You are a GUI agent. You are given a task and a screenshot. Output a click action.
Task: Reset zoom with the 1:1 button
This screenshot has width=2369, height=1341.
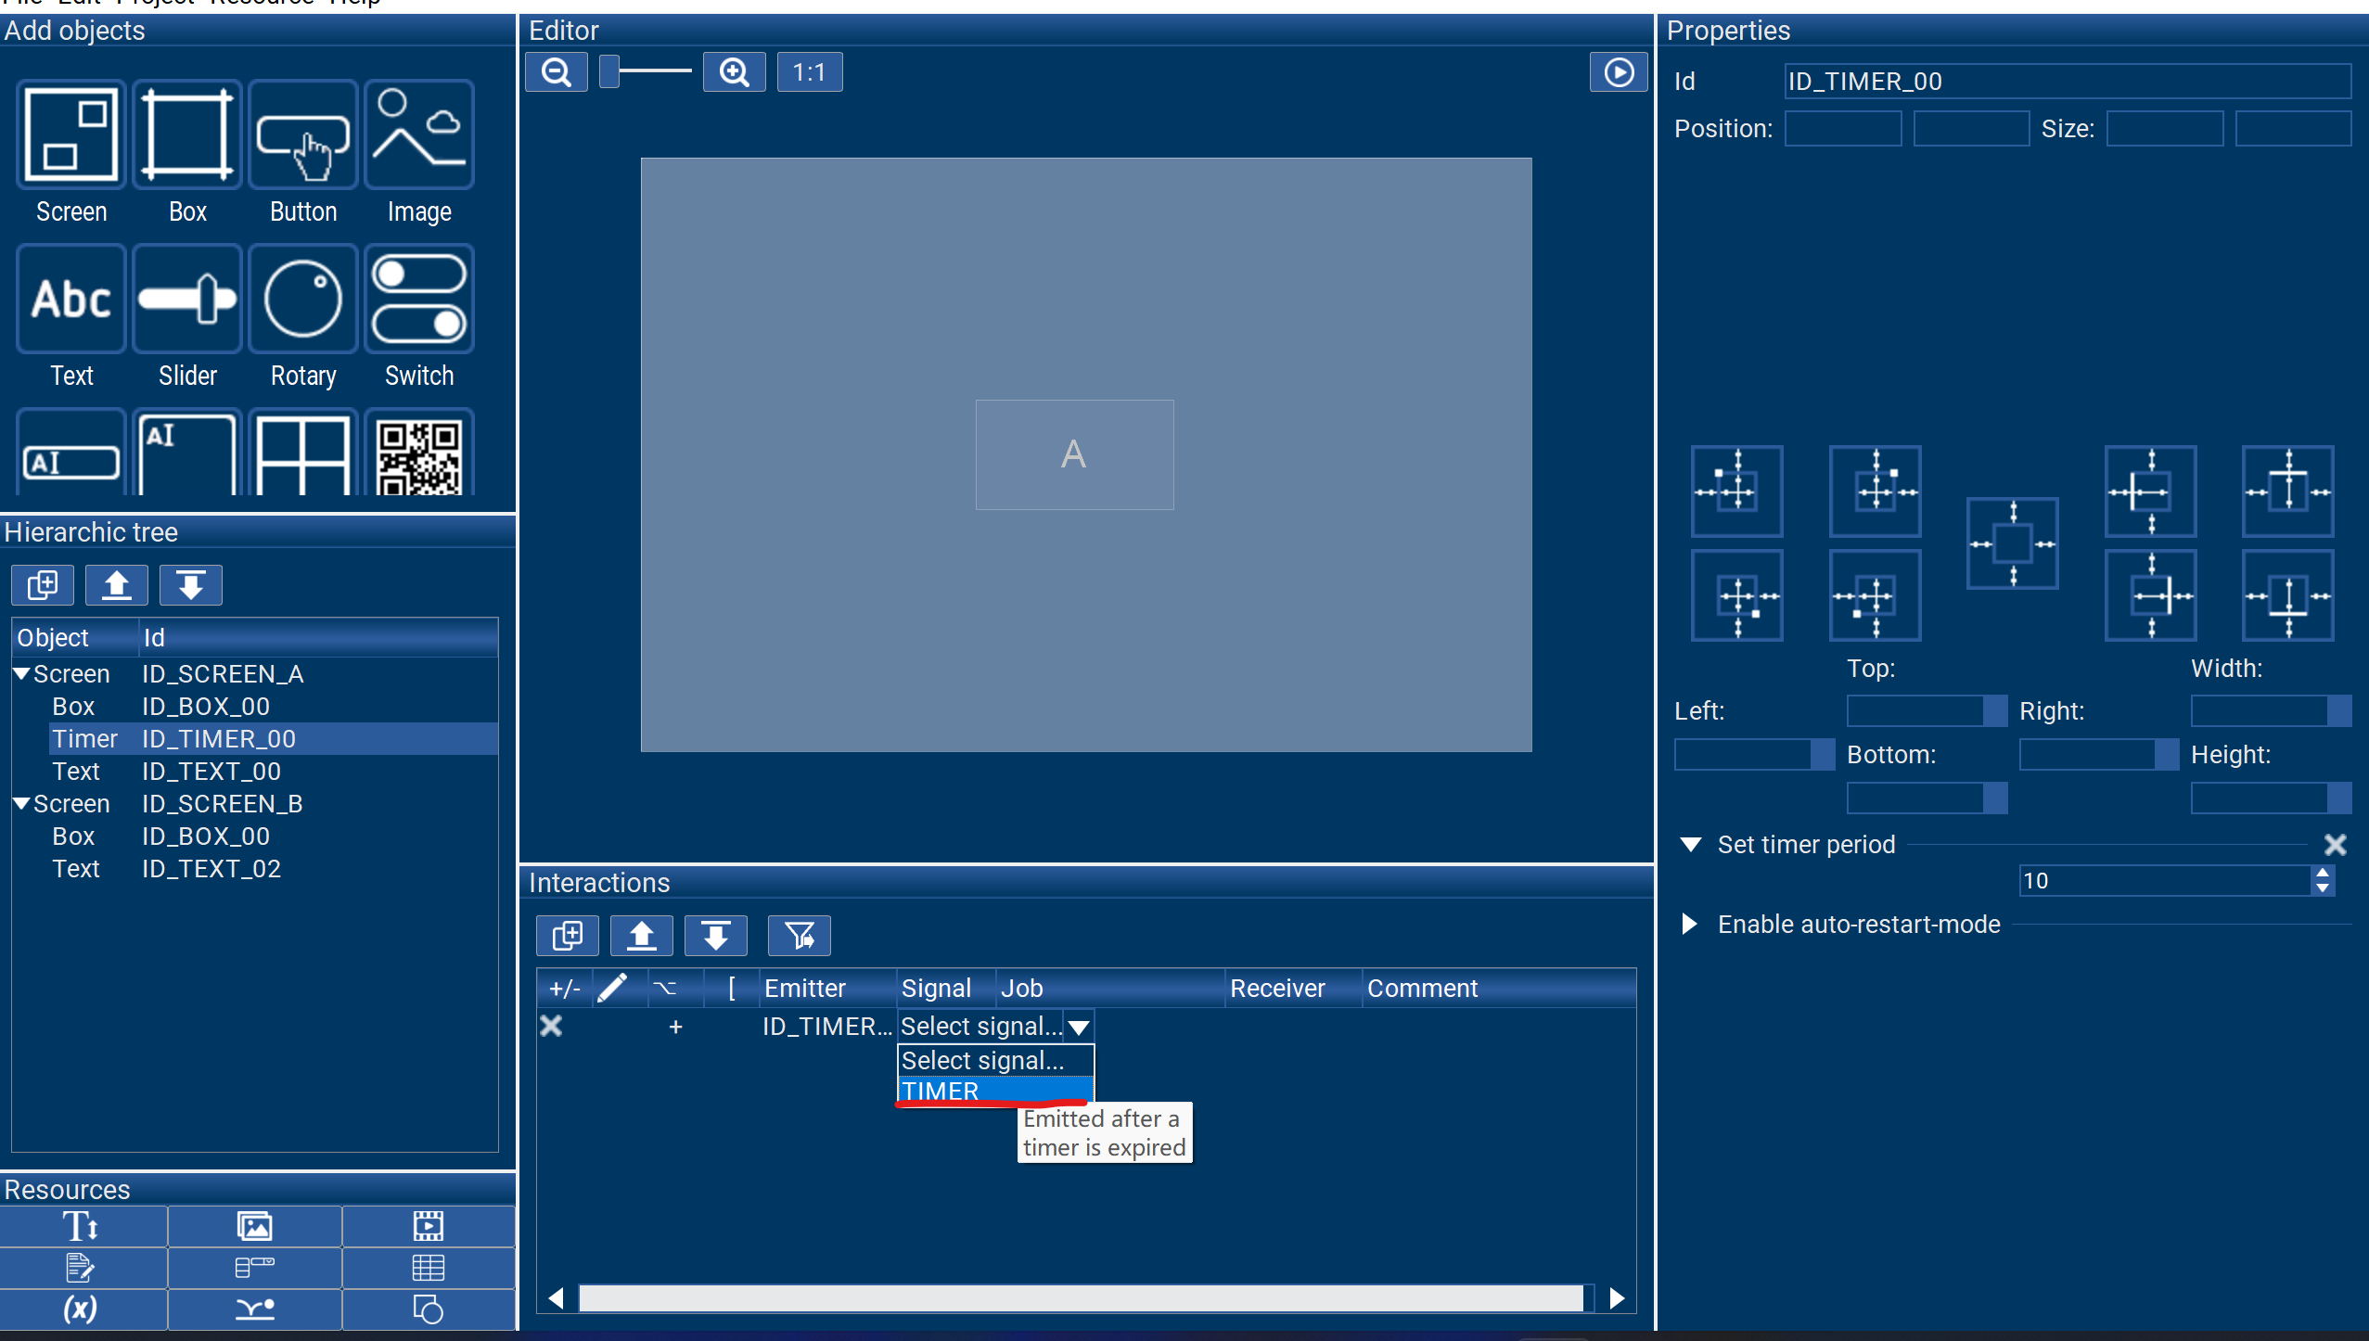click(809, 72)
